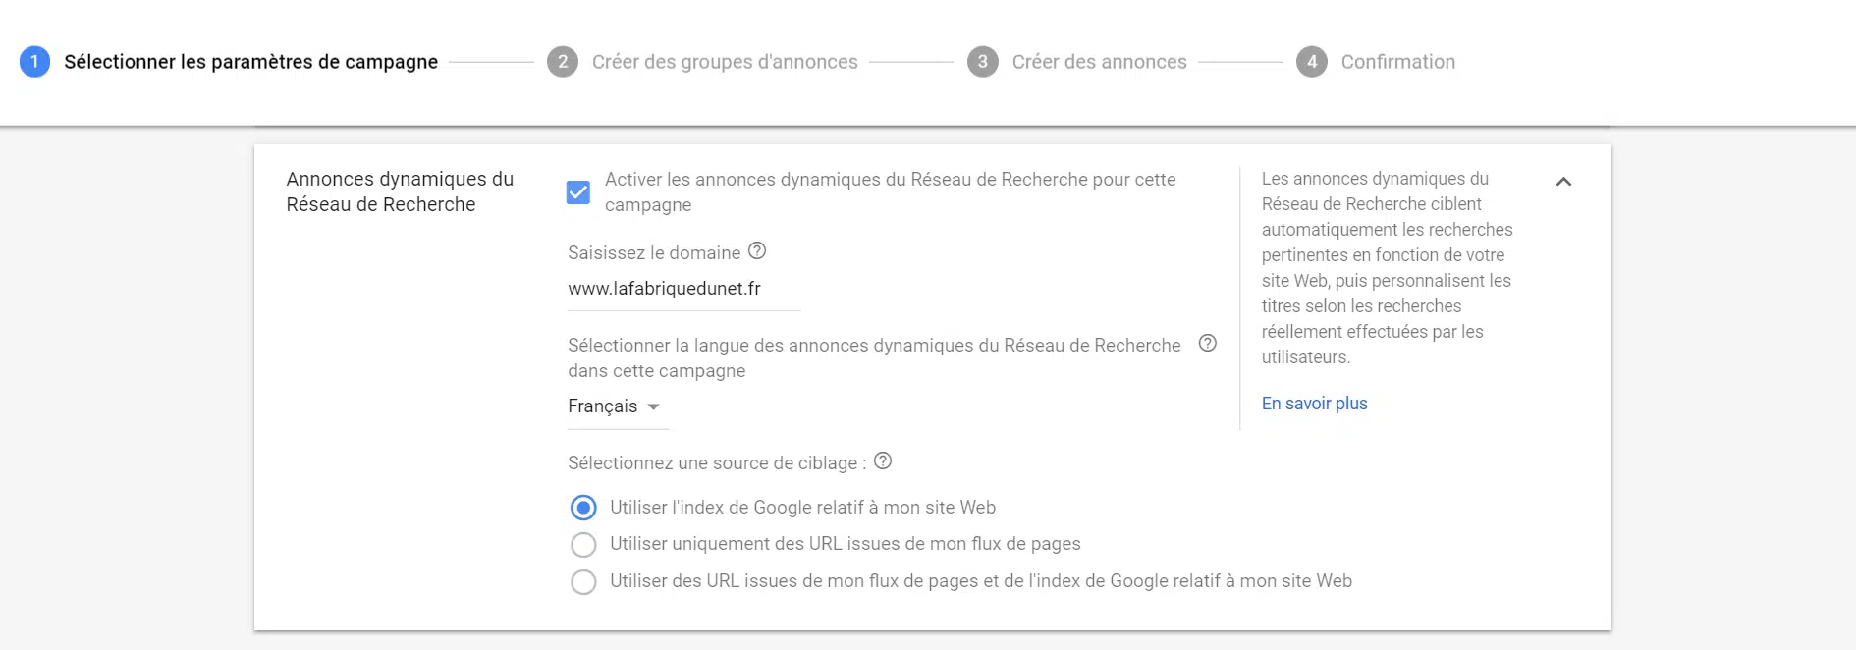Click the help icon next to Saisissez le domaine
The width and height of the screenshot is (1856, 650).
click(756, 252)
